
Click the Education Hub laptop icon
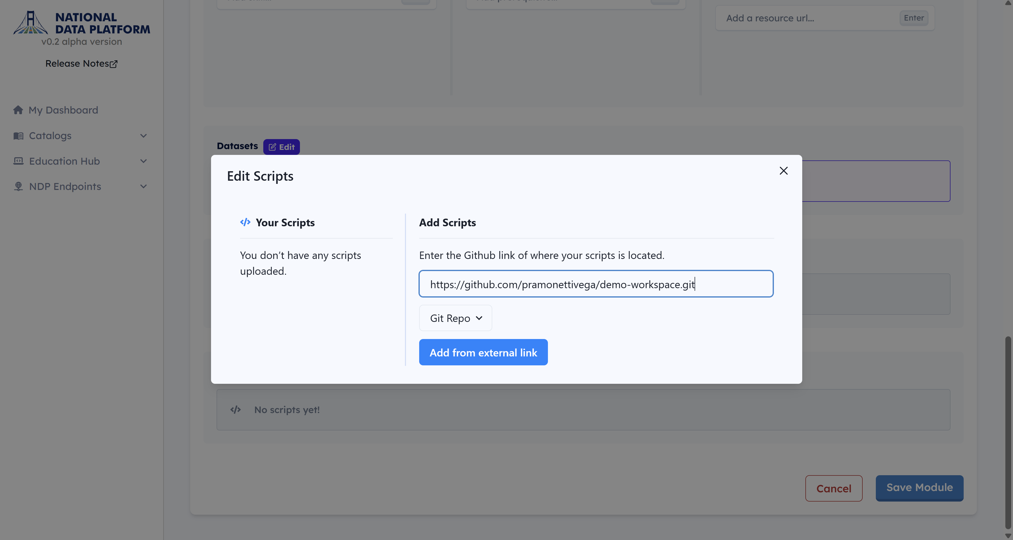(x=18, y=161)
